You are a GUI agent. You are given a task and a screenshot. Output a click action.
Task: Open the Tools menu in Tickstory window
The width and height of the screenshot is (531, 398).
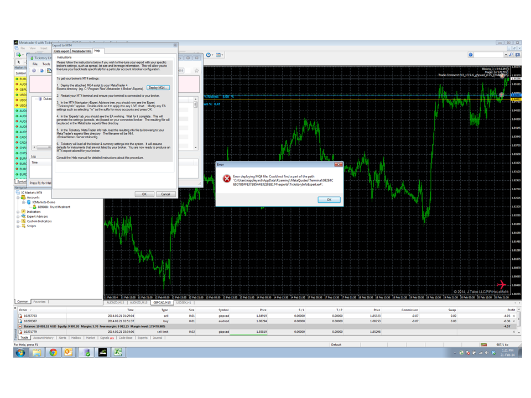(x=46, y=64)
